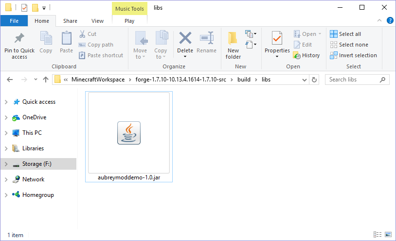Screen dimensions: 396x241
Task: Switch to the View ribbon tab
Action: click(97, 21)
